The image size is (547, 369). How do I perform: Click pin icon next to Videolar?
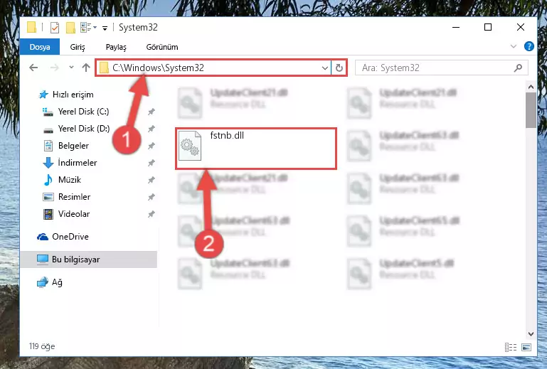click(151, 215)
